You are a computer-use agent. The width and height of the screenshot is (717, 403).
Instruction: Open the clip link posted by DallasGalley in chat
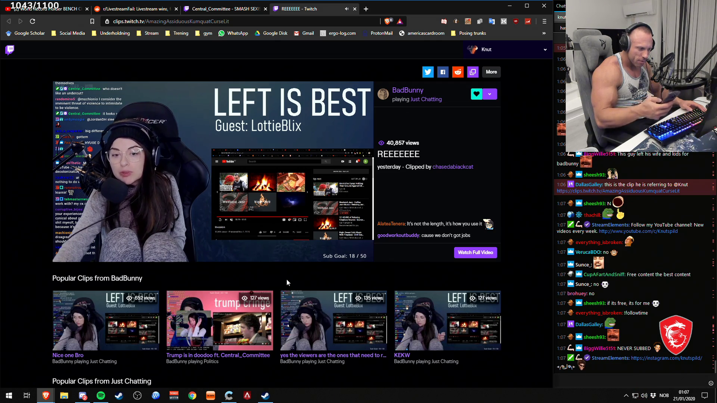pos(618,191)
